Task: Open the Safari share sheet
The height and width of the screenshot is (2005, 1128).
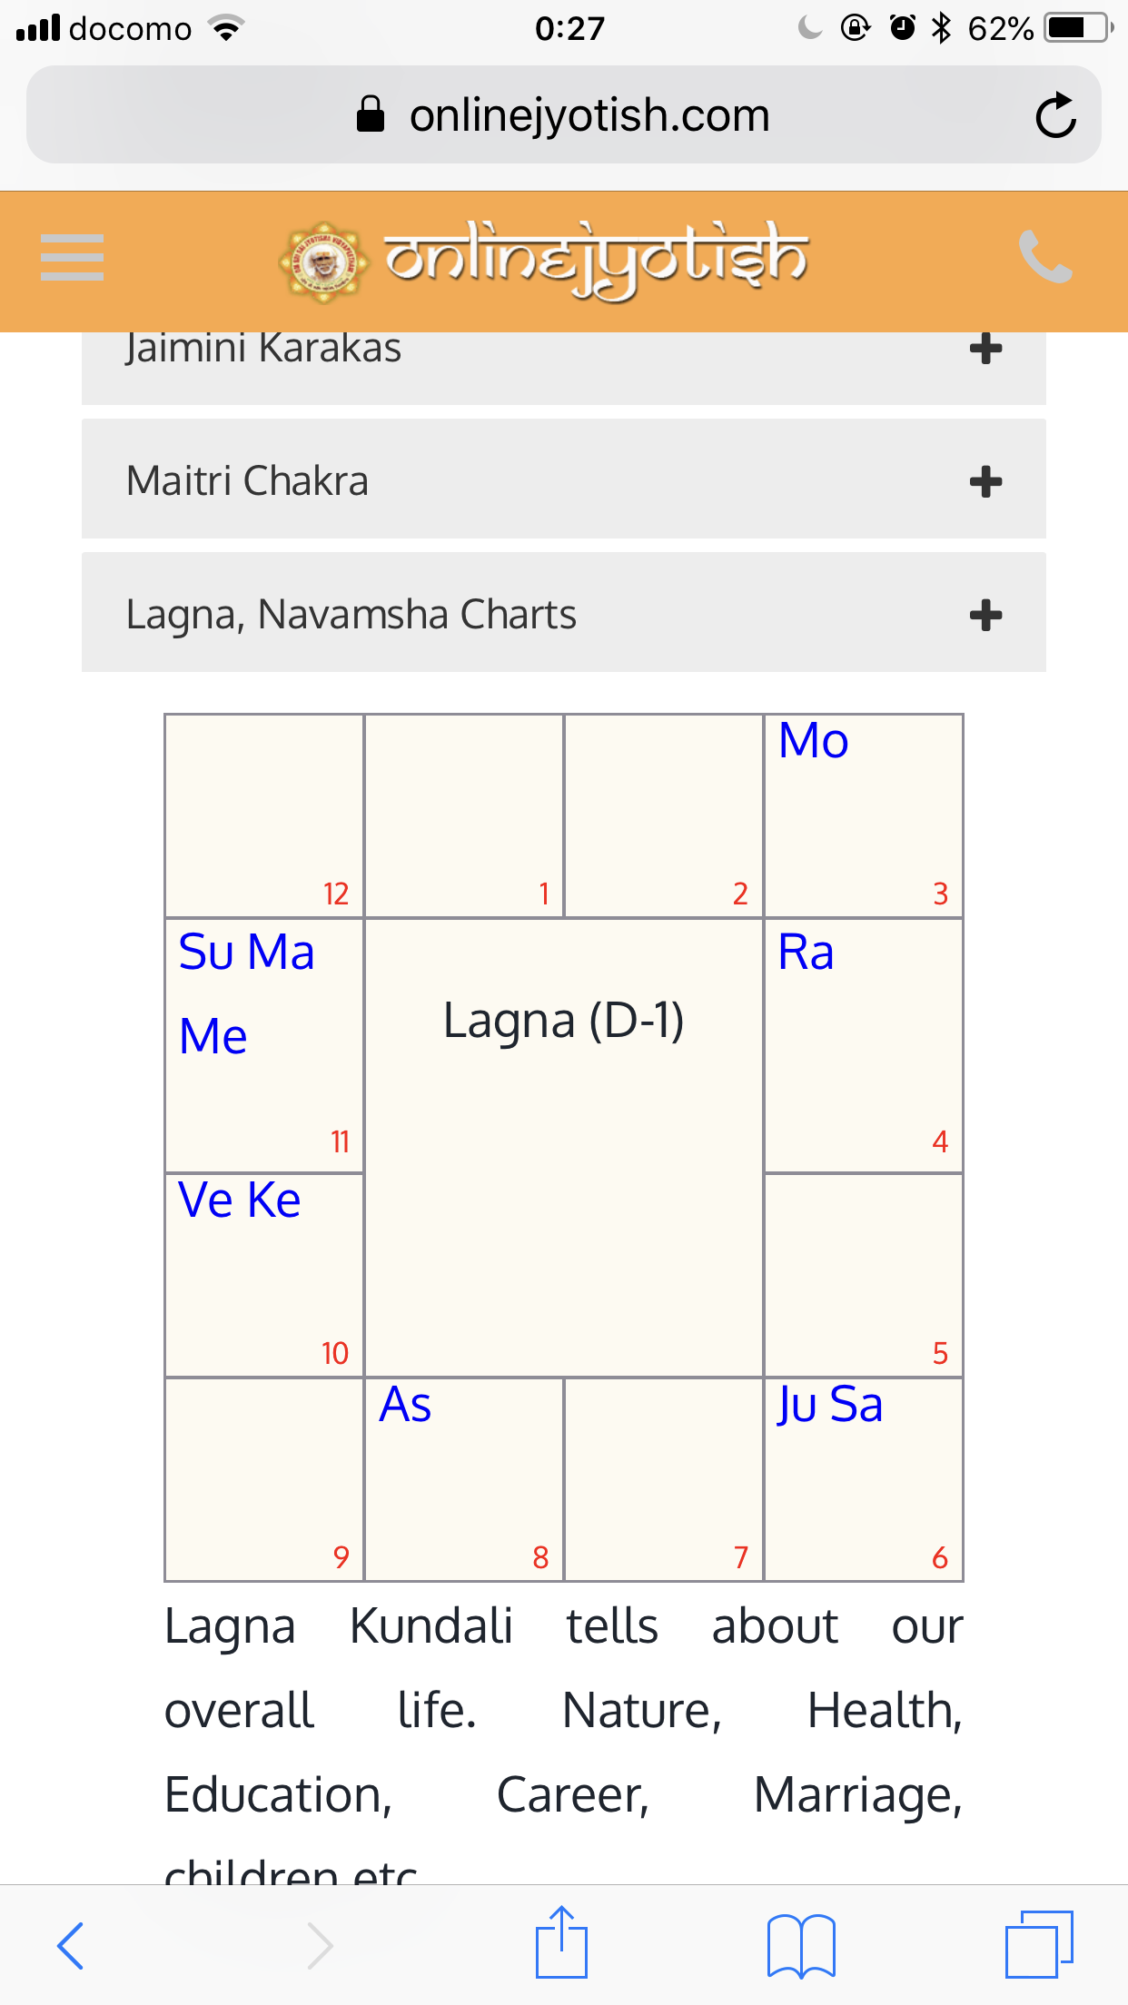Action: [561, 1943]
